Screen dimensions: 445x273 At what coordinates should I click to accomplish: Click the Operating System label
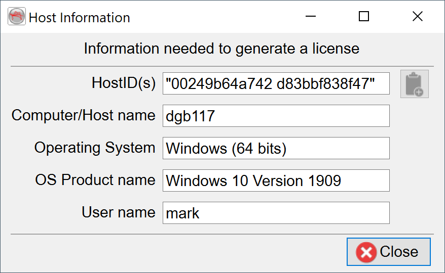[94, 148]
